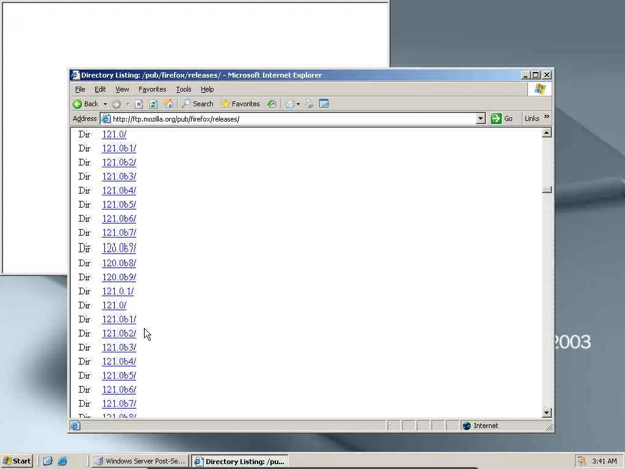Stop page loading with the red X icon
625x469 pixels.
tap(139, 104)
